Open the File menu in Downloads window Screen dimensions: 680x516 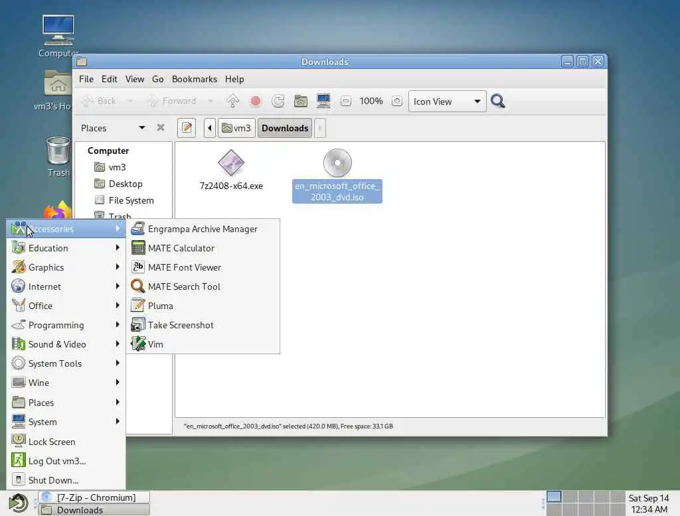point(86,79)
